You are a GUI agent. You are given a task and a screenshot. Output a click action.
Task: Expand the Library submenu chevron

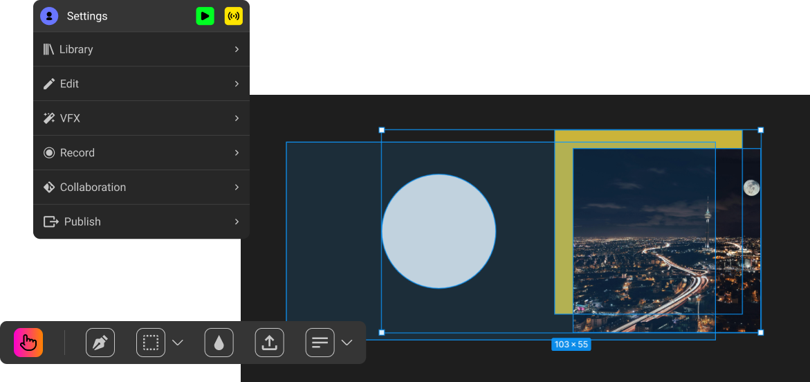coord(237,49)
